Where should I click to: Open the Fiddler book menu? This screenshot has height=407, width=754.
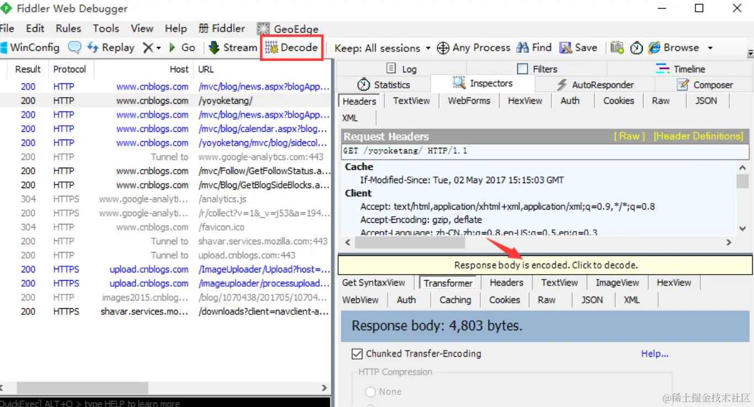tap(222, 28)
